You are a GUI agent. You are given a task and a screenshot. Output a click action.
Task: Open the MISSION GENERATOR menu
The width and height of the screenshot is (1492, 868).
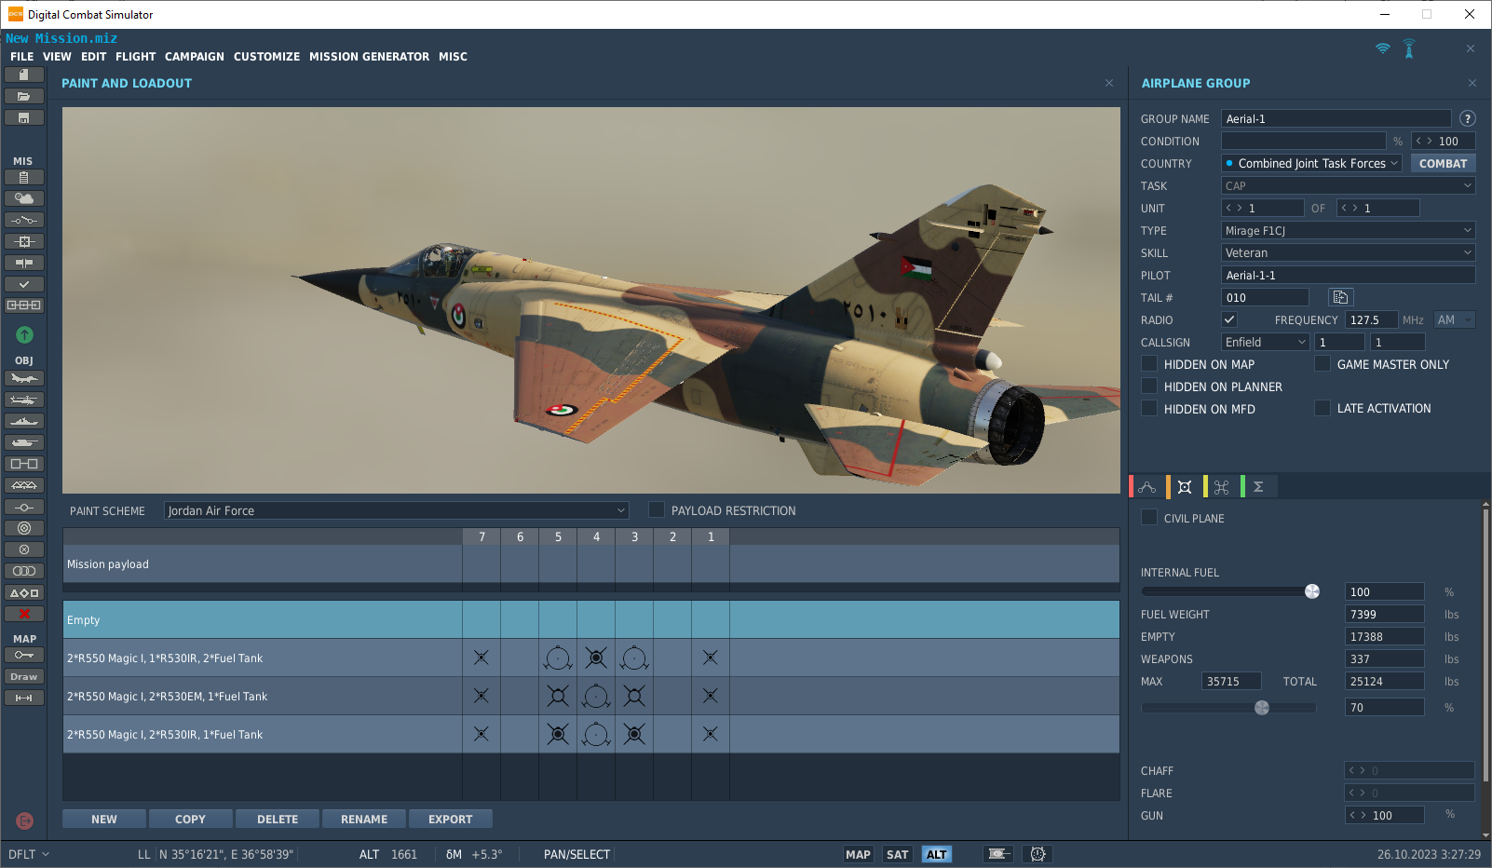click(x=369, y=57)
